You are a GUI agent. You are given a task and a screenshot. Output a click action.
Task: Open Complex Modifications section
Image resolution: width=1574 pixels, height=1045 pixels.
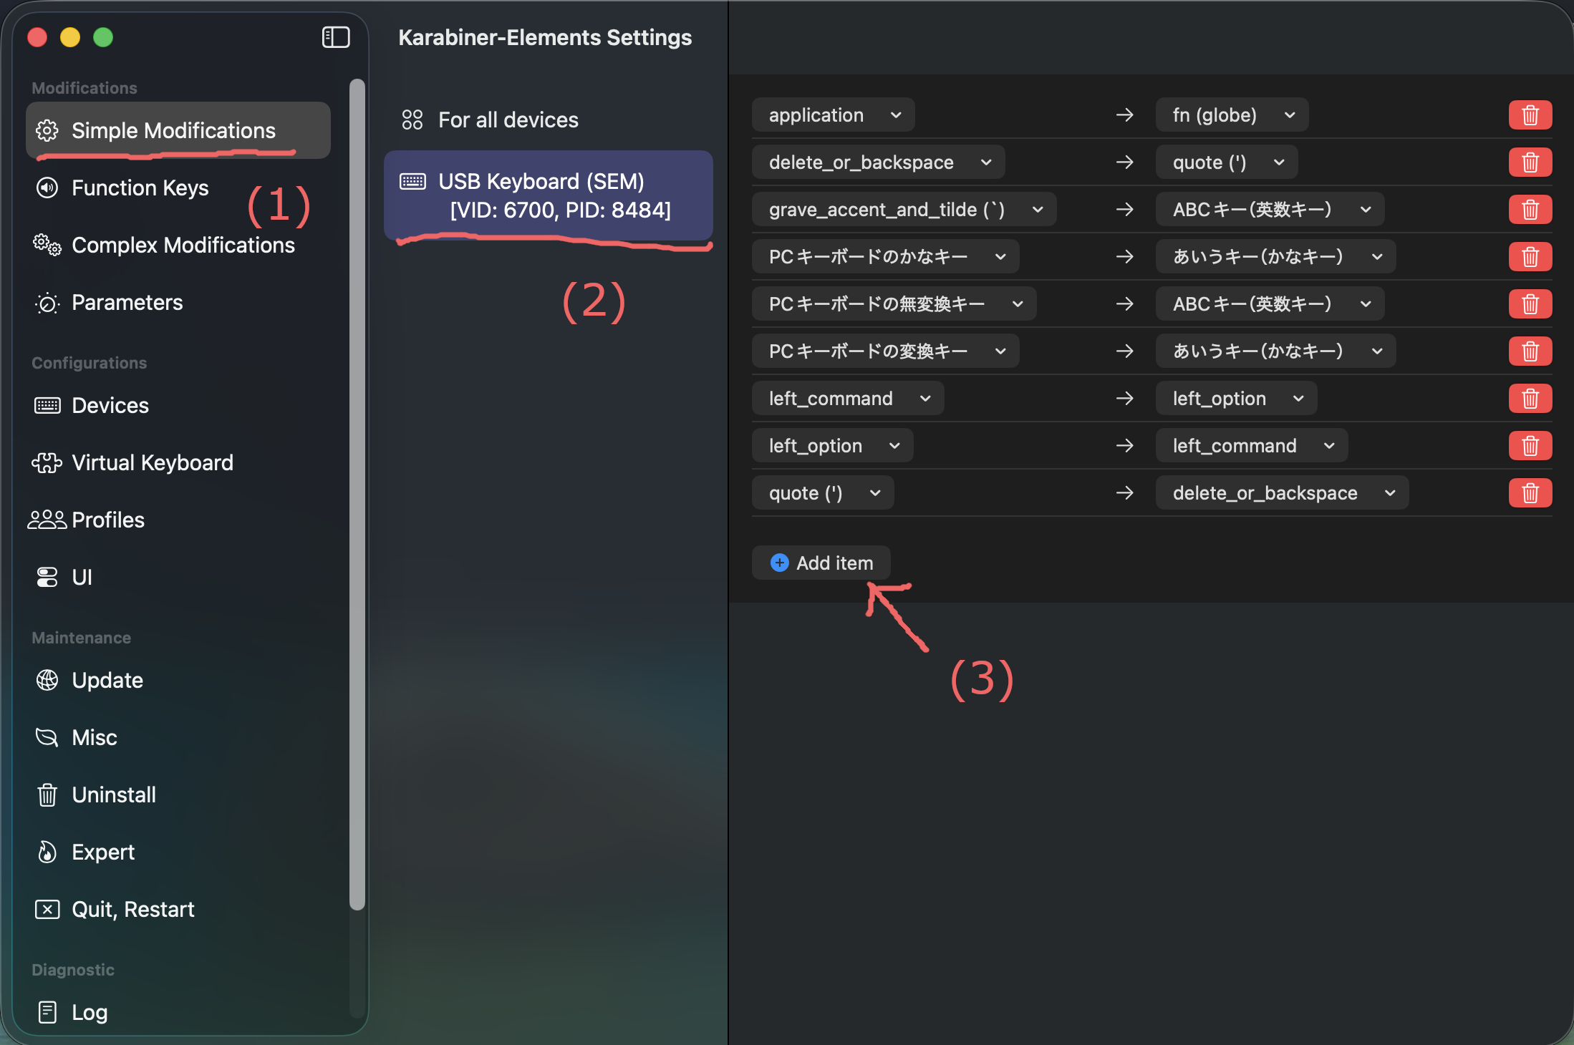[178, 245]
